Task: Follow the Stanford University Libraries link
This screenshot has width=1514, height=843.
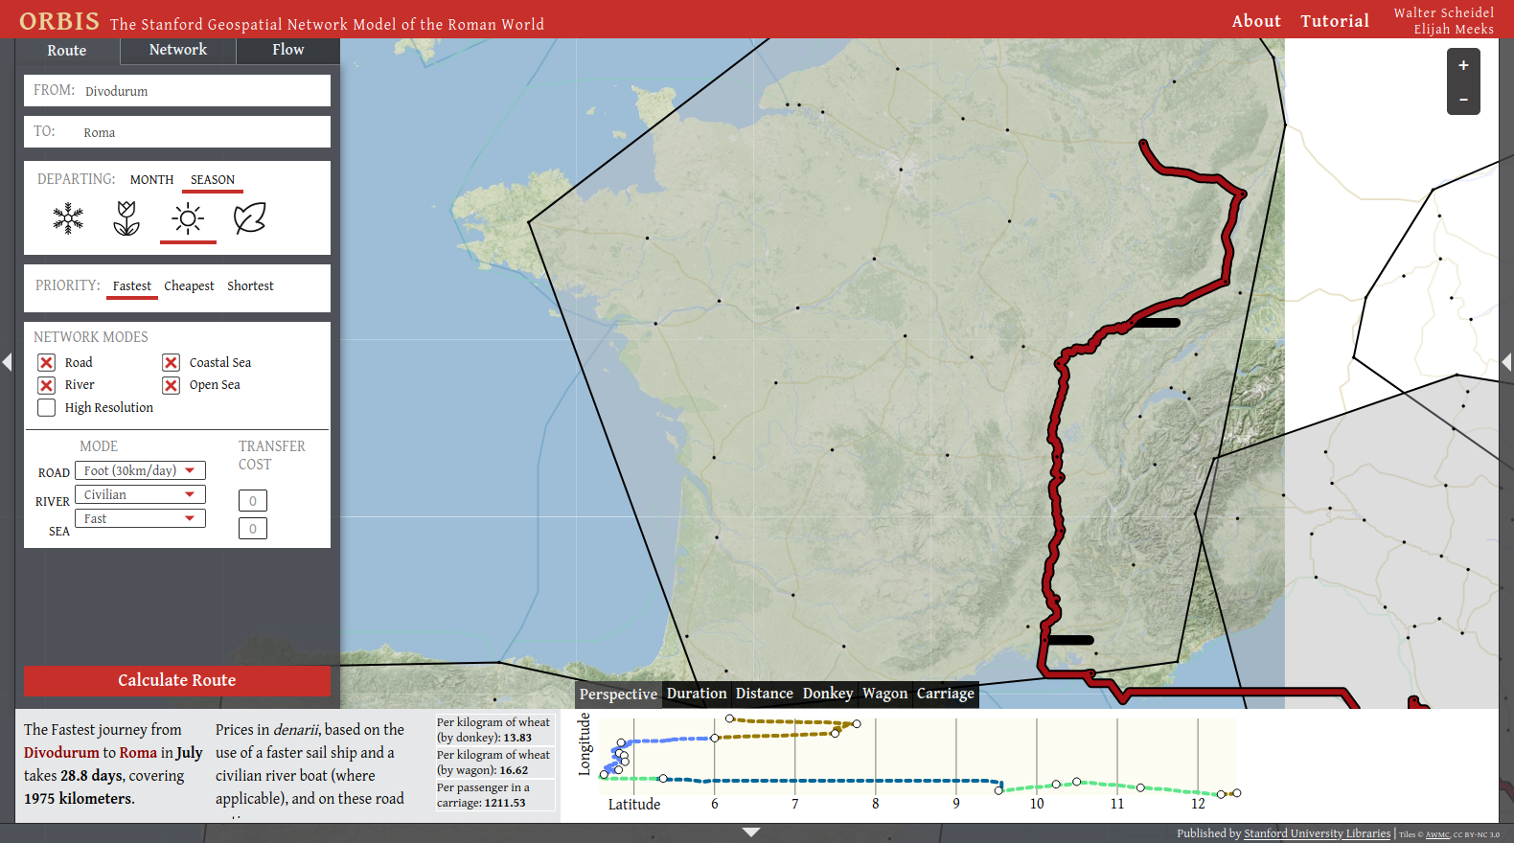Action: point(1317,833)
